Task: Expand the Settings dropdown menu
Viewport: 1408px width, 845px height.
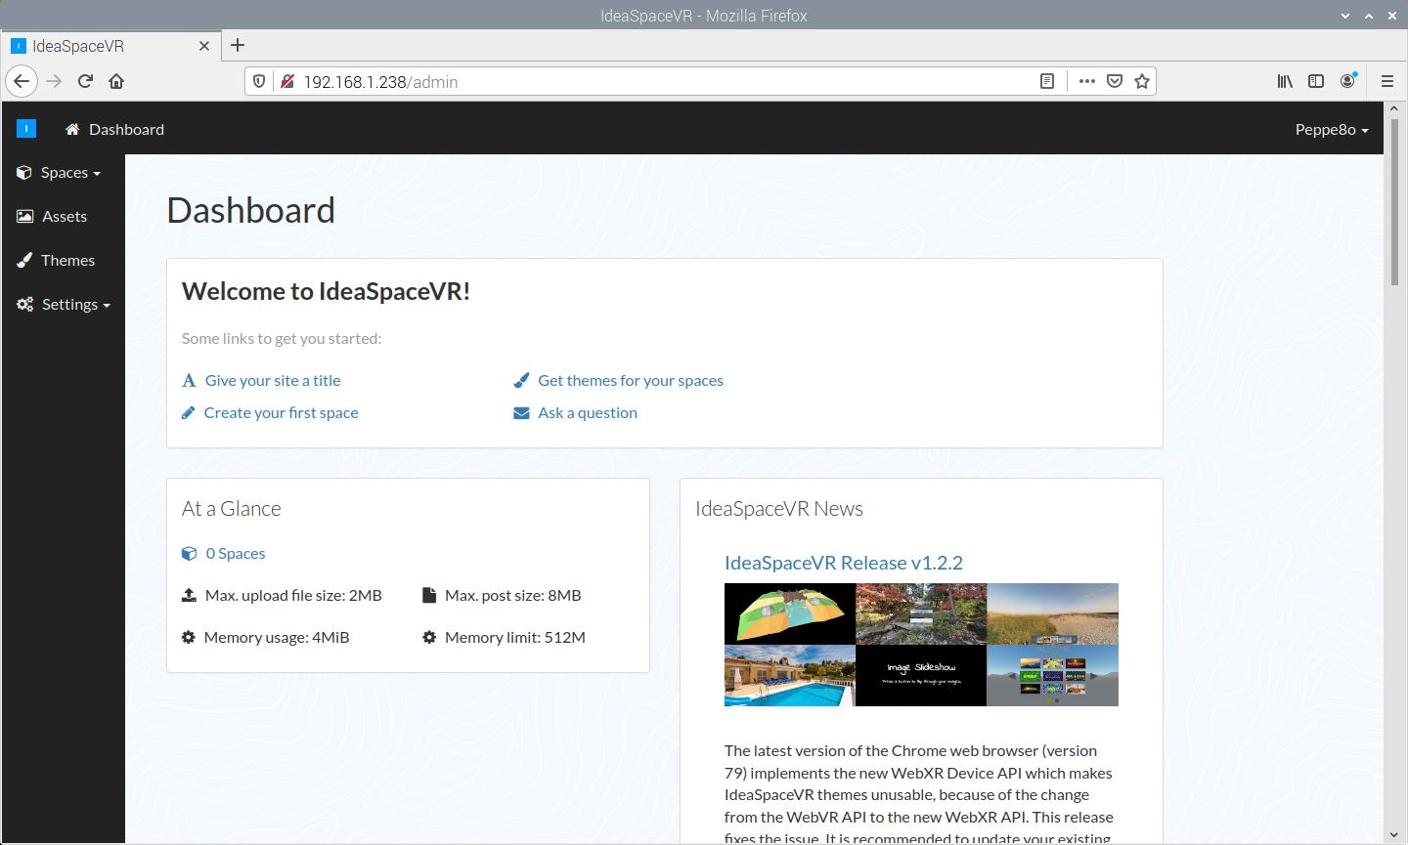Action: (x=75, y=304)
